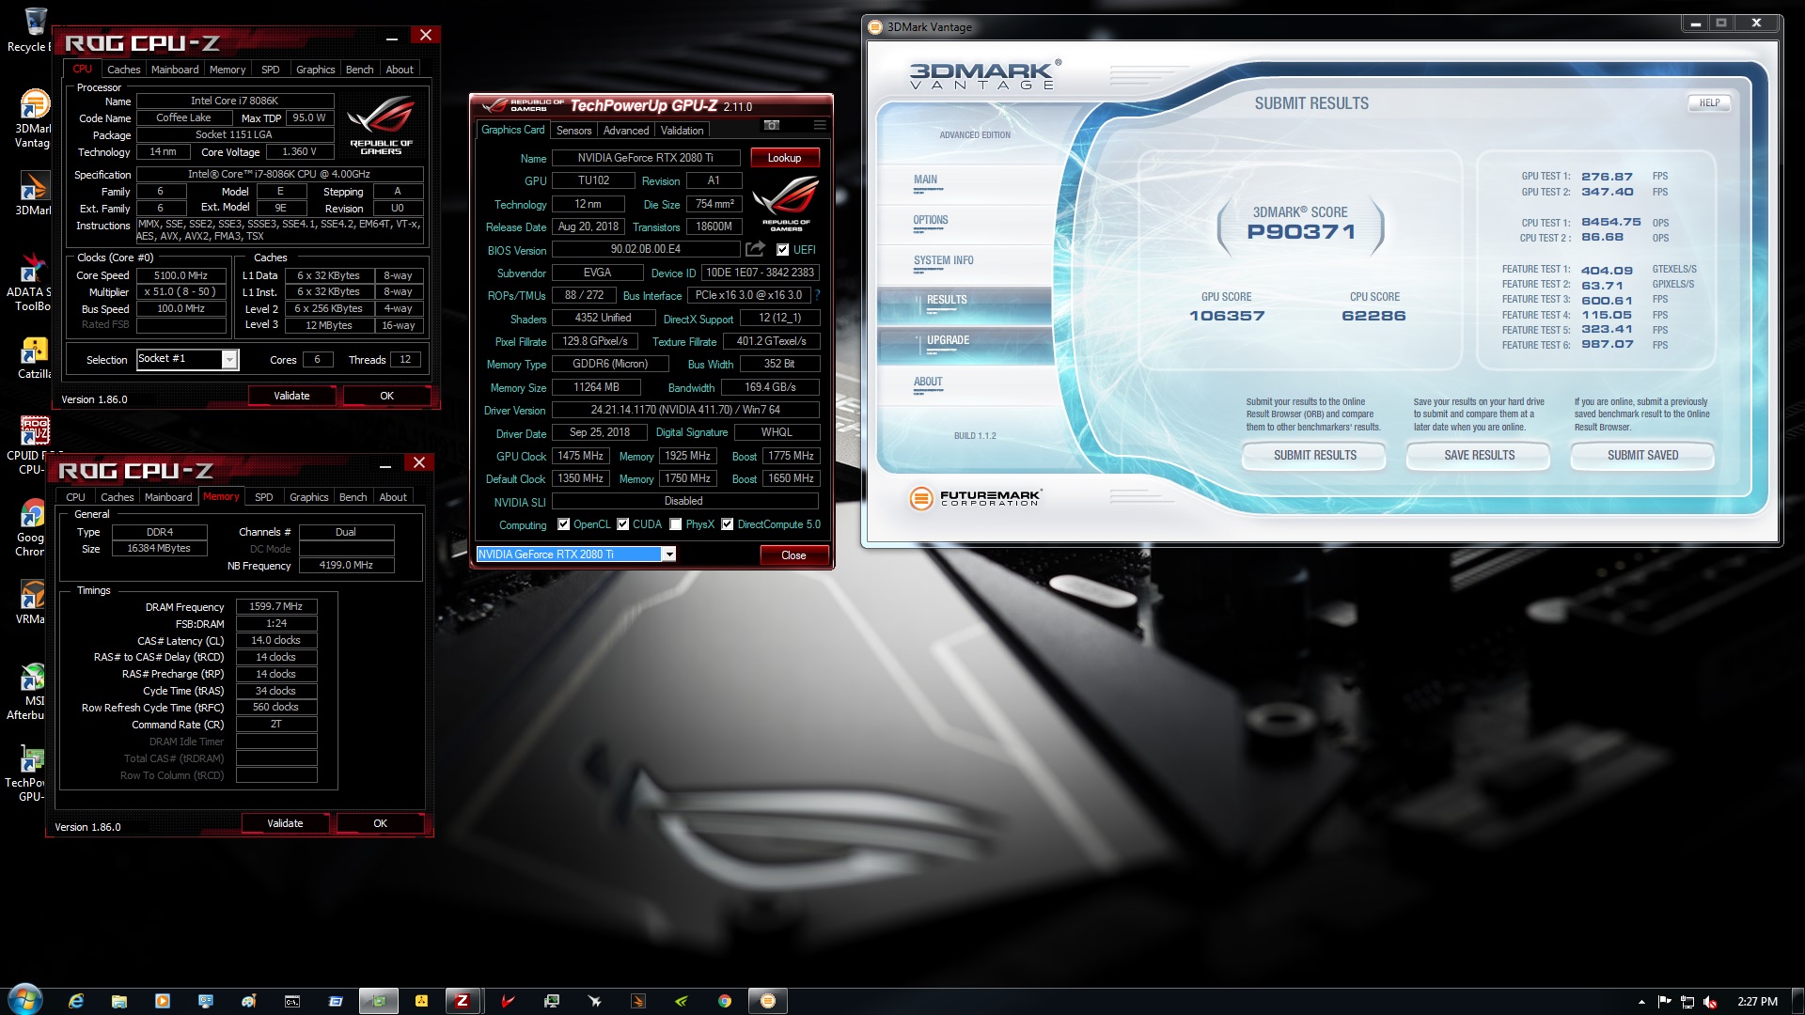
Task: Open Command Prompt from the taskbar
Action: [292, 1001]
